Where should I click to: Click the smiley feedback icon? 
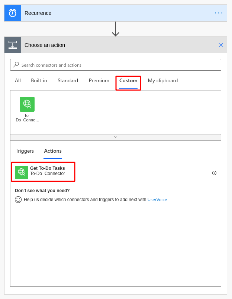[x=18, y=200]
